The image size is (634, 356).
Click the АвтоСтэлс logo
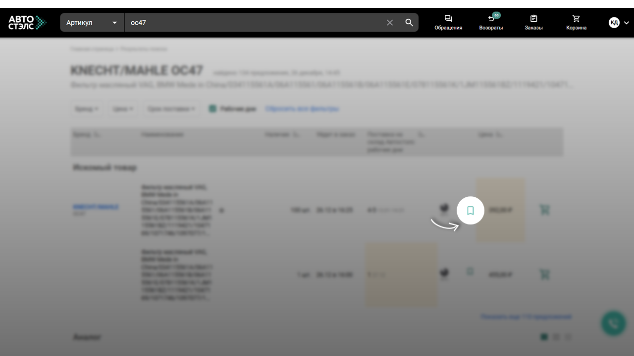pos(27,22)
